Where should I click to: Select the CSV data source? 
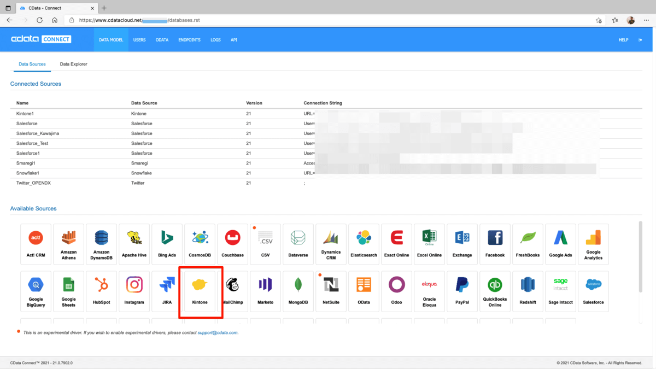point(266,244)
